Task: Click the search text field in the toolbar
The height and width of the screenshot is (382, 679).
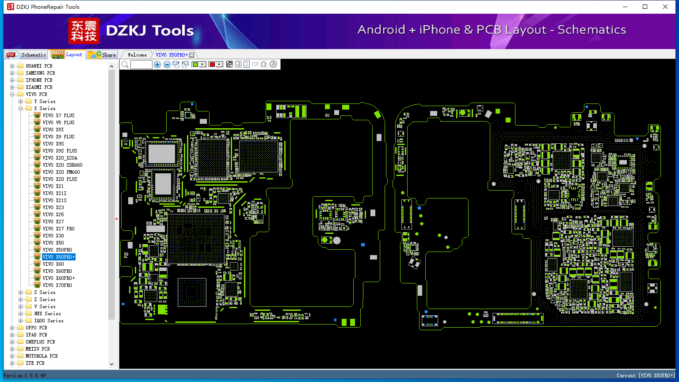Action: pyautogui.click(x=141, y=65)
